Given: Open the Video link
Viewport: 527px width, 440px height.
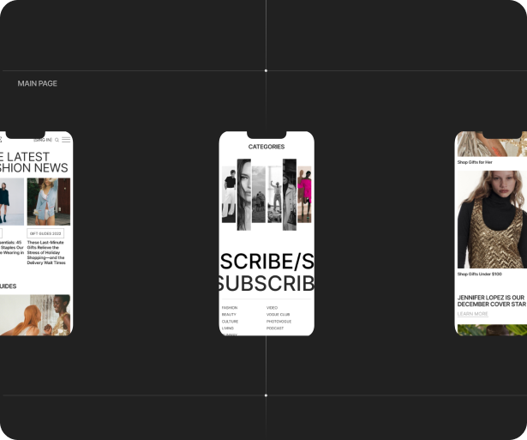Looking at the screenshot, I should point(272,307).
